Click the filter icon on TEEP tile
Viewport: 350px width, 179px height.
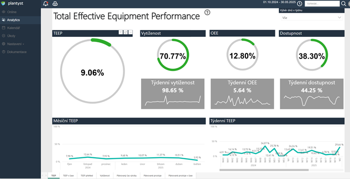point(120,32)
